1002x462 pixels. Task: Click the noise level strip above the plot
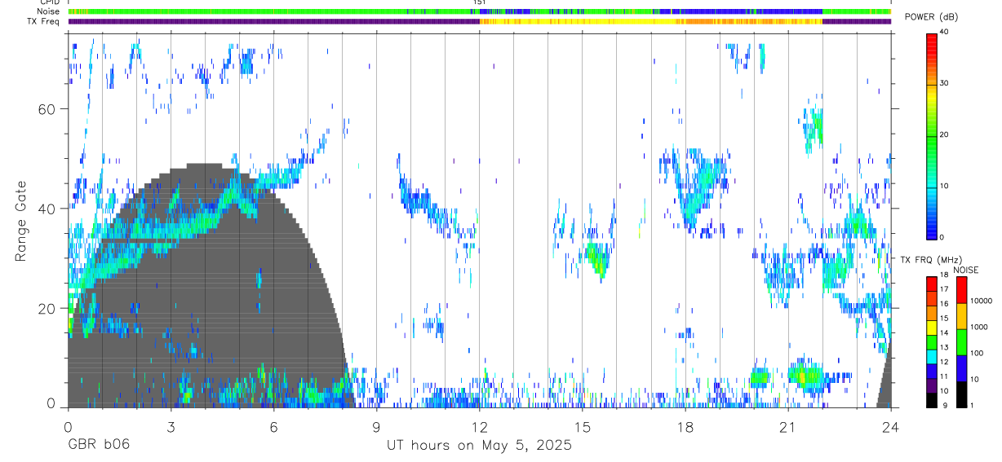click(479, 11)
